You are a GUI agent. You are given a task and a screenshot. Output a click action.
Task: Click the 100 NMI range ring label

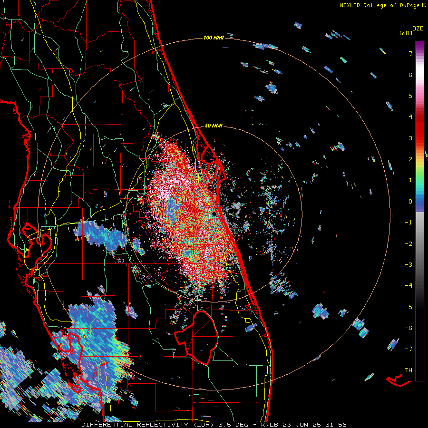click(214, 38)
